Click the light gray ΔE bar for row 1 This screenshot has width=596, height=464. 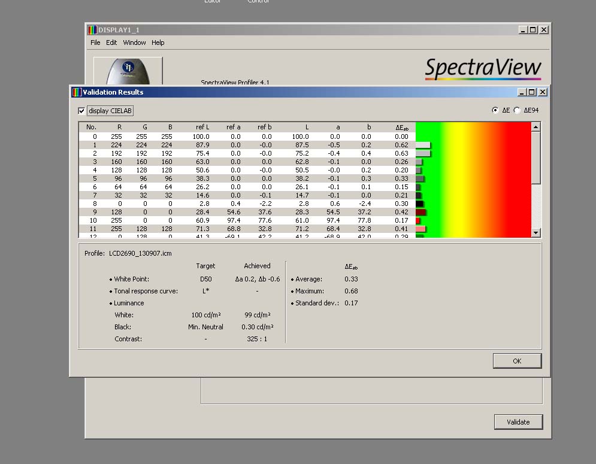point(423,145)
